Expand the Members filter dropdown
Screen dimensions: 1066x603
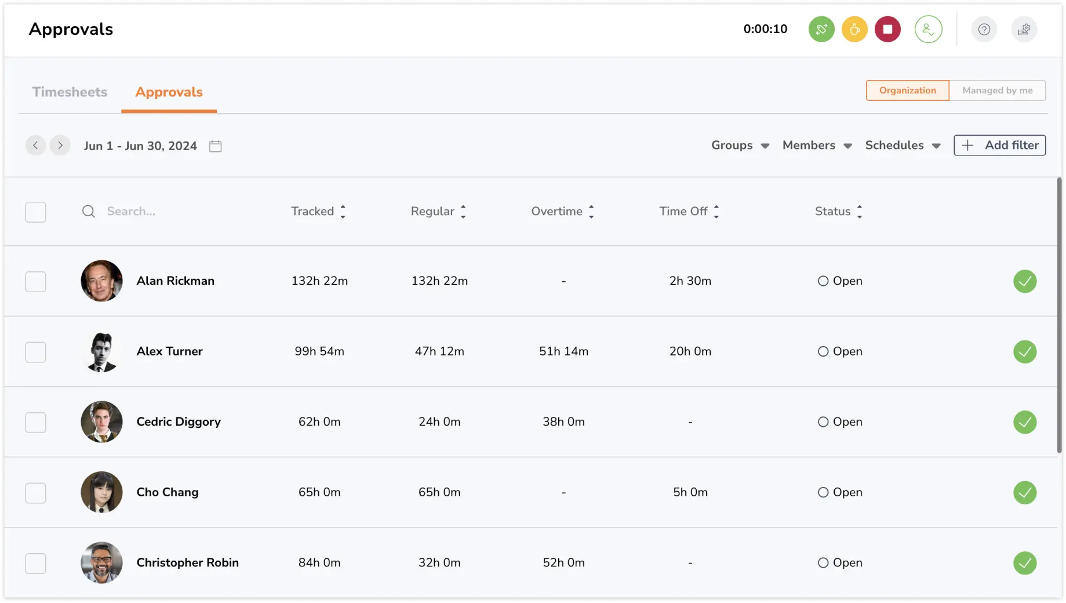817,145
